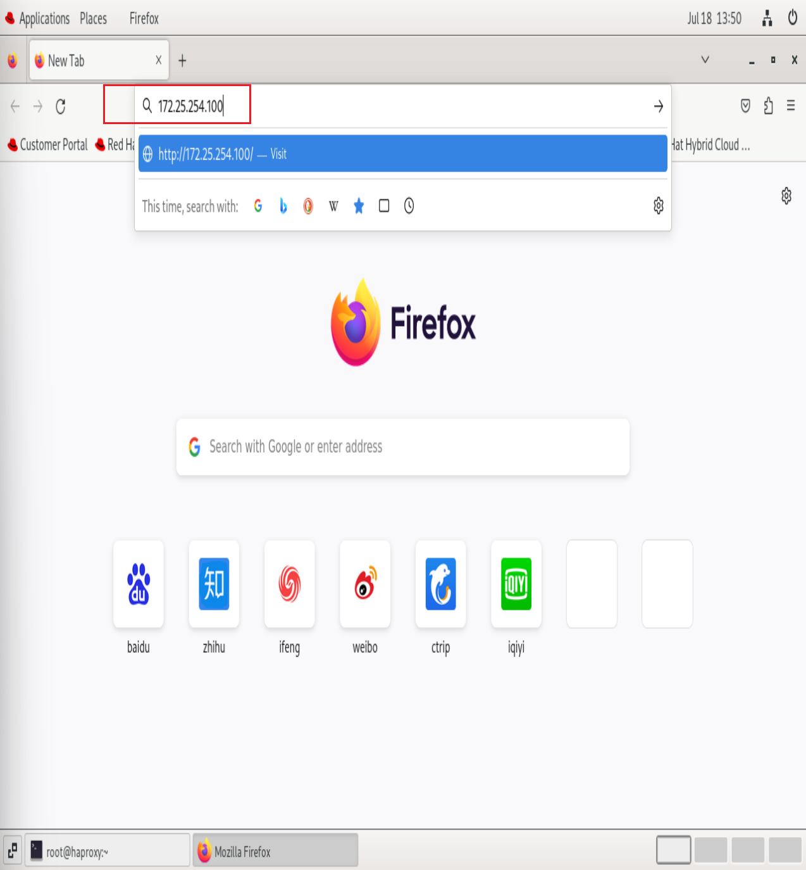Switch to the first workspace box
Image resolution: width=806 pixels, height=870 pixels.
click(x=674, y=850)
